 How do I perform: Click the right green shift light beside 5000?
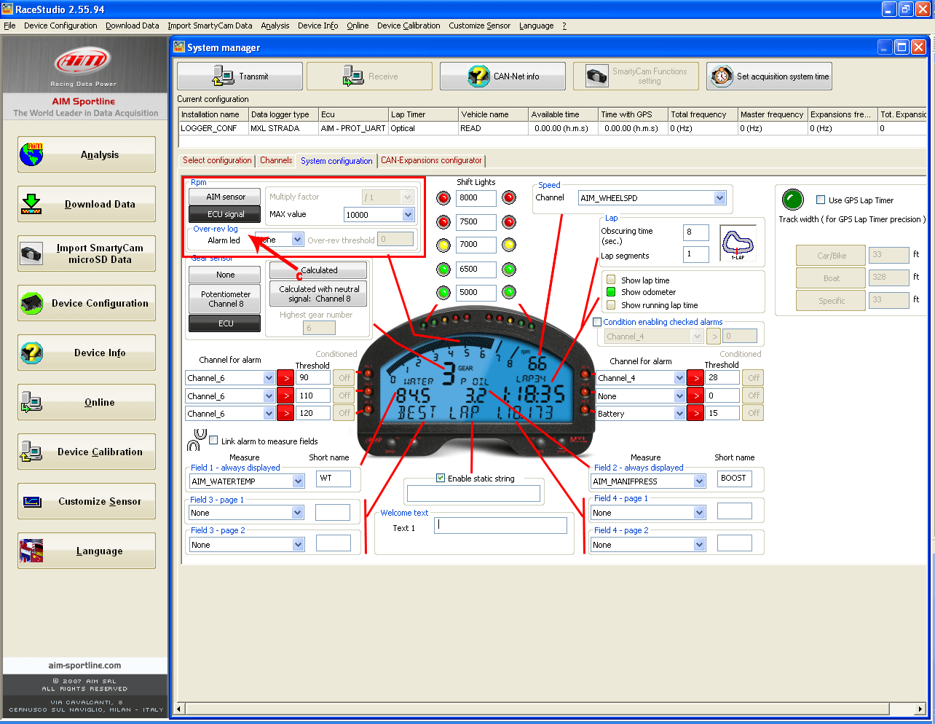(x=509, y=292)
